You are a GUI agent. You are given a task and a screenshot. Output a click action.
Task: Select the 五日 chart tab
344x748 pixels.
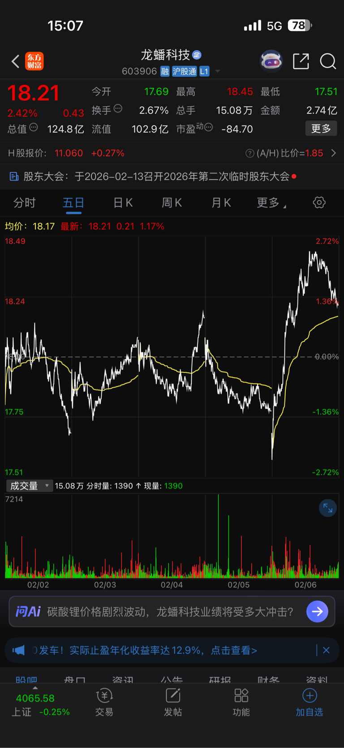click(x=73, y=203)
